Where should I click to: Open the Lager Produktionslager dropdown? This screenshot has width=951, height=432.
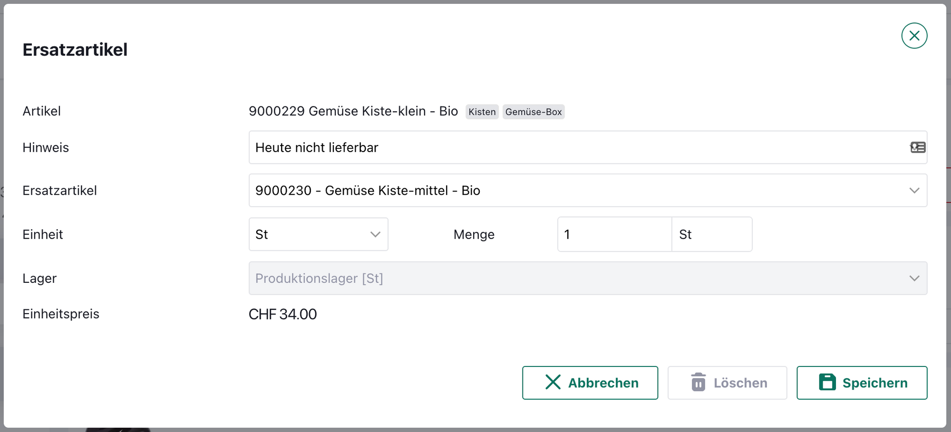[x=587, y=278]
